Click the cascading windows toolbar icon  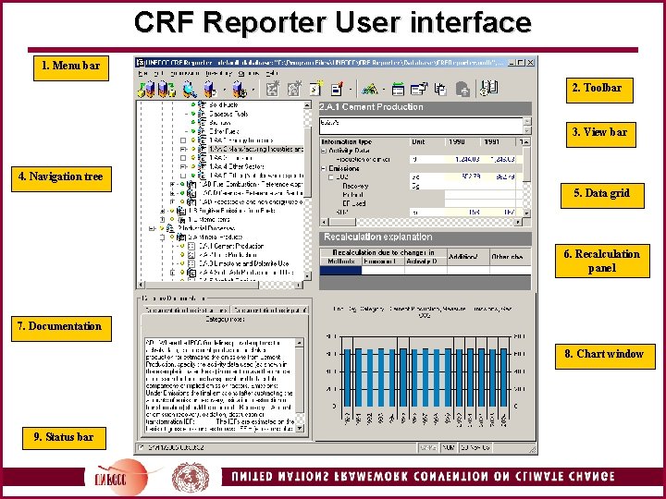419,89
